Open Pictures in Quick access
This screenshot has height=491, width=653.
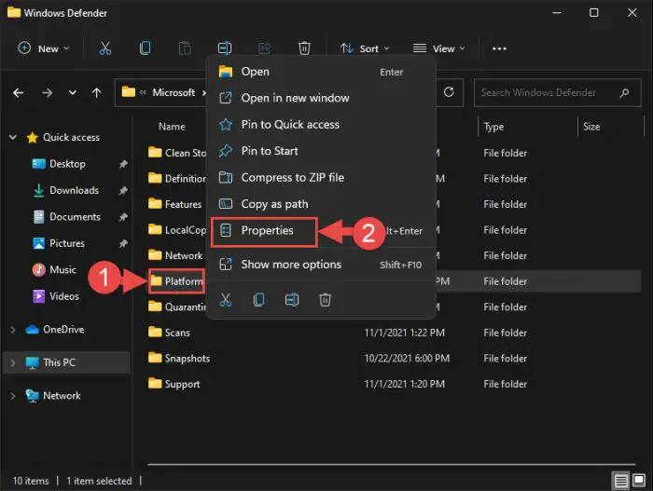[x=66, y=243]
